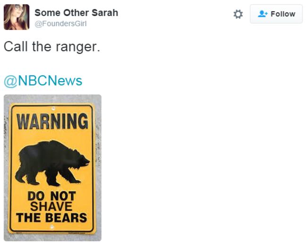Select the "Call the ranger." tweet text
Screen dimensions: 307x245
coord(52,47)
